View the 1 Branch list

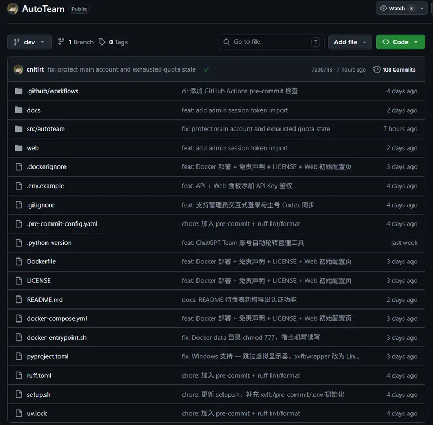pos(76,42)
